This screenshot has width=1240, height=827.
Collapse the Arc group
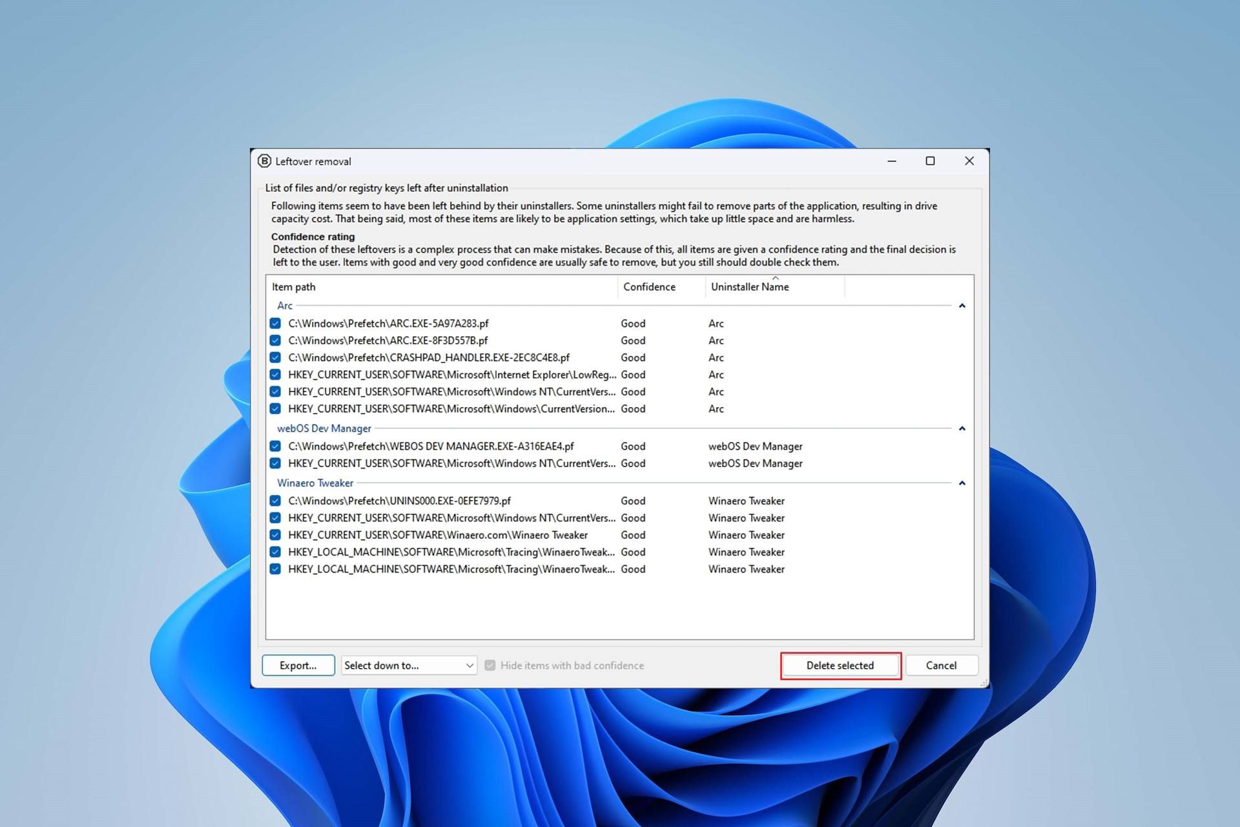962,306
